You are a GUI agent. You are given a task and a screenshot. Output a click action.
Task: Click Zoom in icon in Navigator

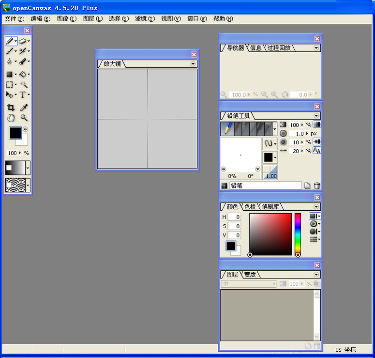274,94
